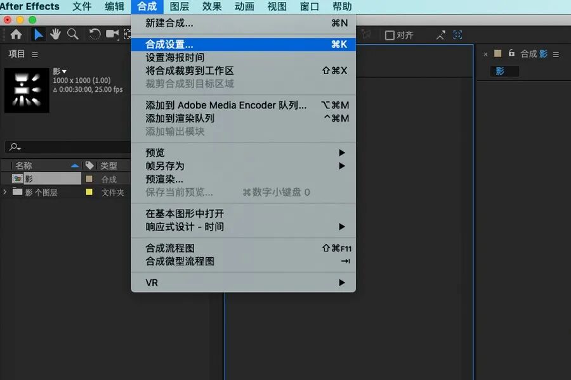The height and width of the screenshot is (380, 571).
Task: Expand the 响应式设计 - 时间 submenu
Action: click(x=243, y=227)
